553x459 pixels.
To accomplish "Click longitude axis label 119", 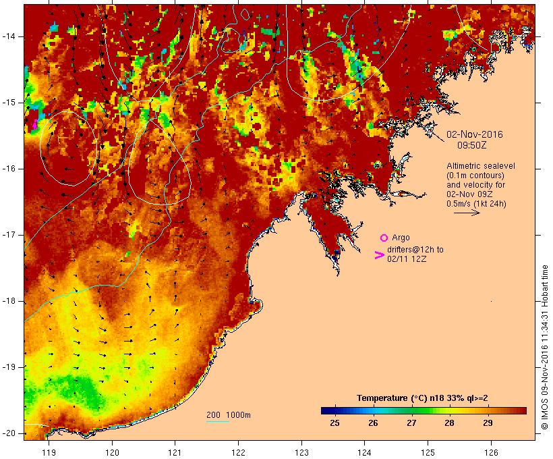I will 49,452.
